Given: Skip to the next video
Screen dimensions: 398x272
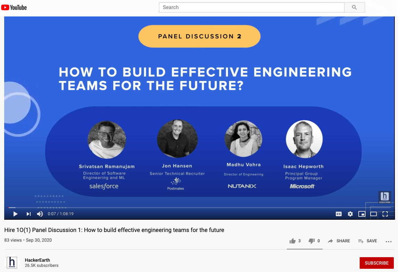Looking at the screenshot, I should pos(29,214).
